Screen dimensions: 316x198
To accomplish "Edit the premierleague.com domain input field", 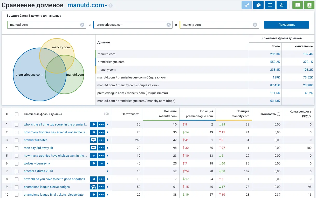I will 130,25.
